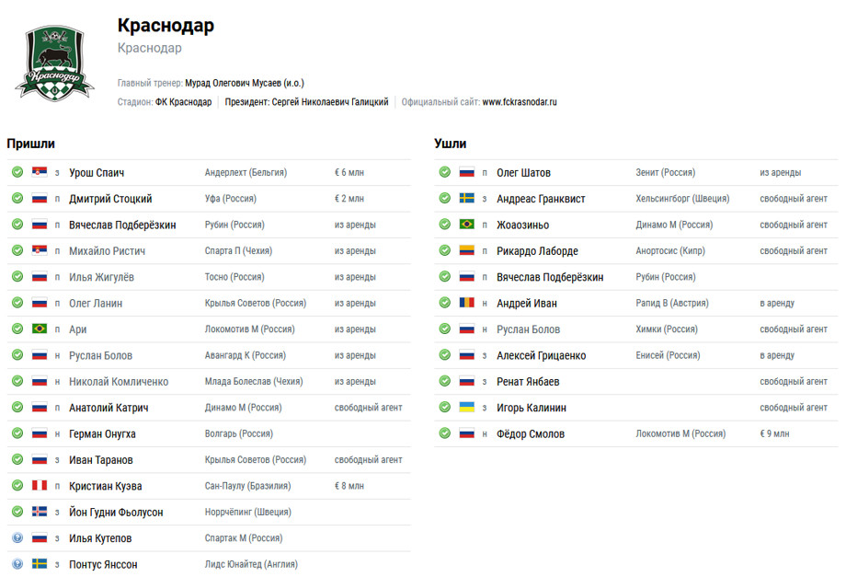The height and width of the screenshot is (577, 846).
Task: Click the 'Пришли' section heading
Action: (30, 144)
